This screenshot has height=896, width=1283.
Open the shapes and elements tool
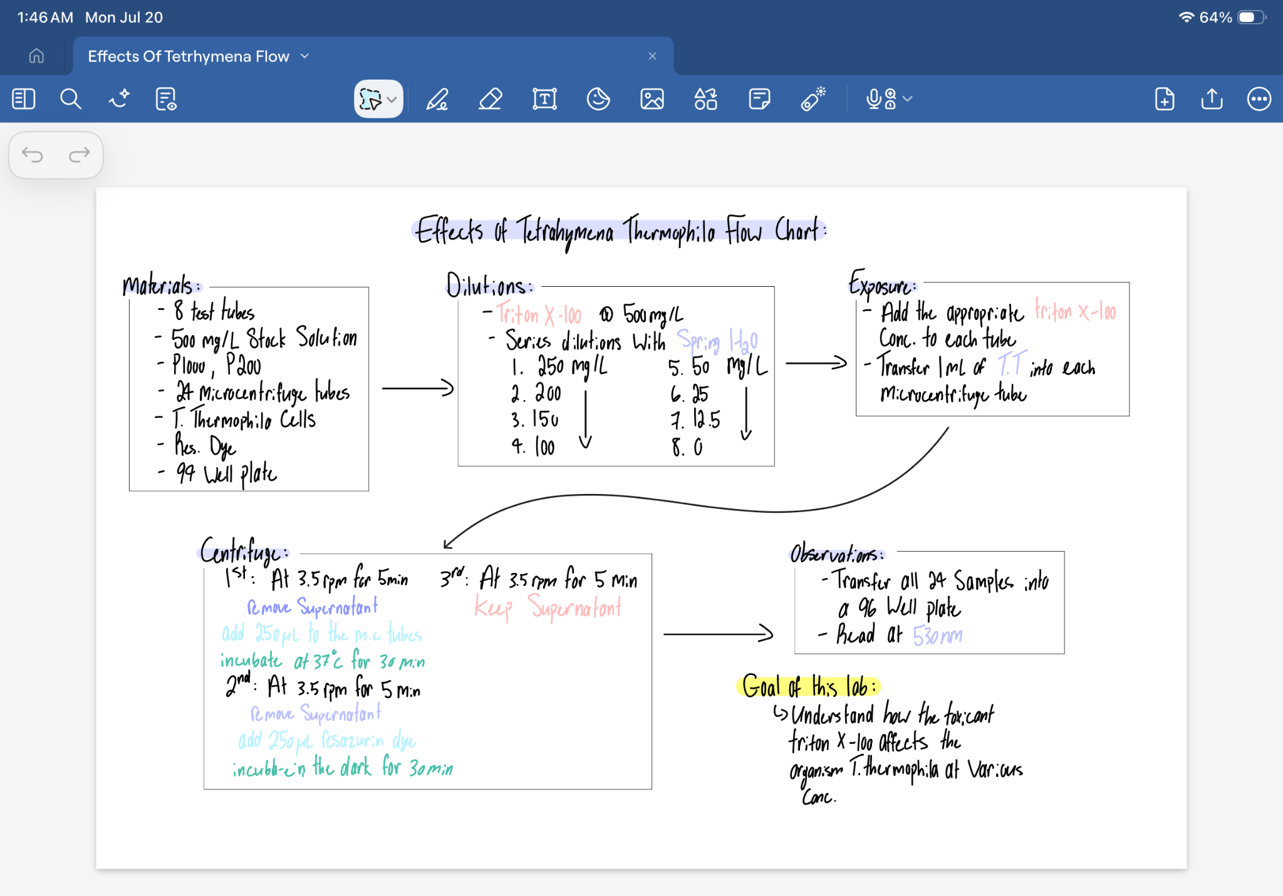pyautogui.click(x=706, y=99)
